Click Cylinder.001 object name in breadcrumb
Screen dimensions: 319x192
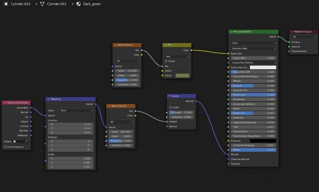pyautogui.click(x=21, y=4)
